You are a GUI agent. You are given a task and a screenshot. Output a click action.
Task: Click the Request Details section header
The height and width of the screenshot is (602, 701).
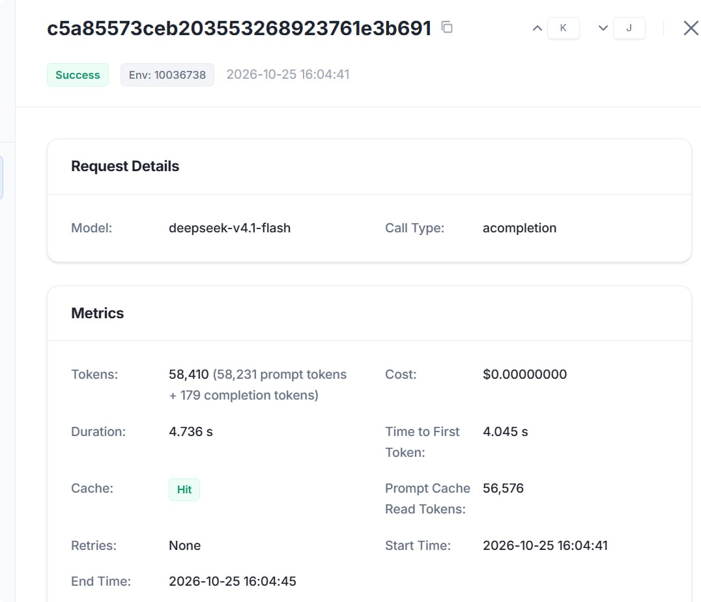pos(125,166)
